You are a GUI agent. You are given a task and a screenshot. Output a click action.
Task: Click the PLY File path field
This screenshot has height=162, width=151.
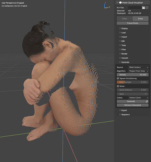[135, 7]
